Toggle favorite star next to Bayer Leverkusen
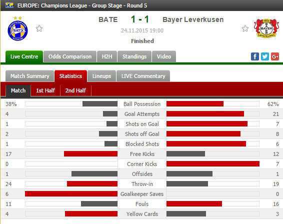The height and width of the screenshot is (224, 283). click(x=245, y=28)
